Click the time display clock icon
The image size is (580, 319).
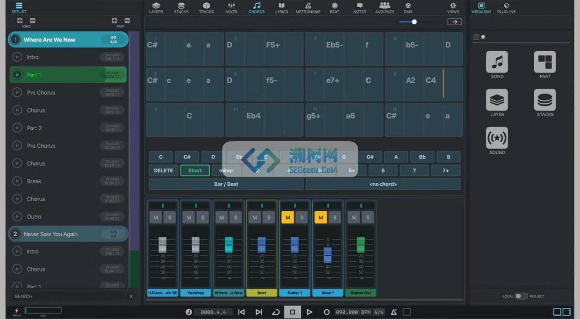pos(188,312)
